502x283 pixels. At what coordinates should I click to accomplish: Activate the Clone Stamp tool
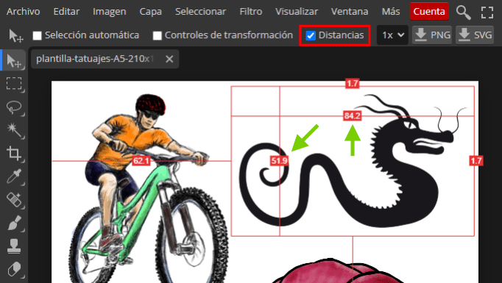pos(14,246)
